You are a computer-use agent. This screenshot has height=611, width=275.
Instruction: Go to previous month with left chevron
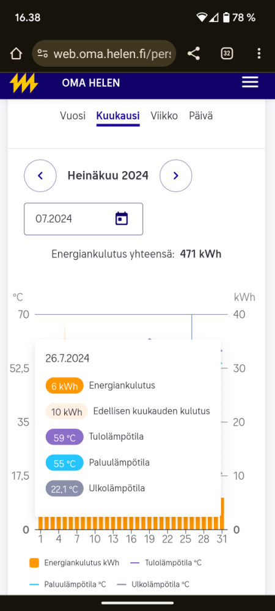point(40,176)
